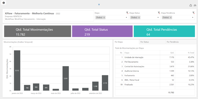This screenshot has height=99, width=198.
Task: Click the Qtd. Total Status purple card
Action: point(102,31)
